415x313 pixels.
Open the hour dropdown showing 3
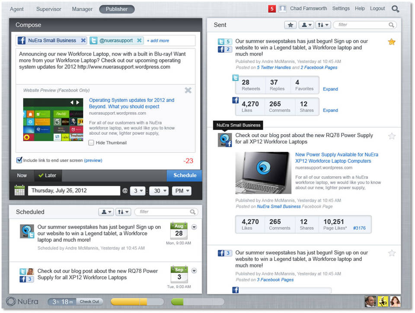point(137,191)
